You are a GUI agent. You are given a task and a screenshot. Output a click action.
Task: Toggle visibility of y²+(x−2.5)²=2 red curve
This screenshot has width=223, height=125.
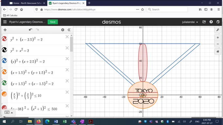pos(4,39)
